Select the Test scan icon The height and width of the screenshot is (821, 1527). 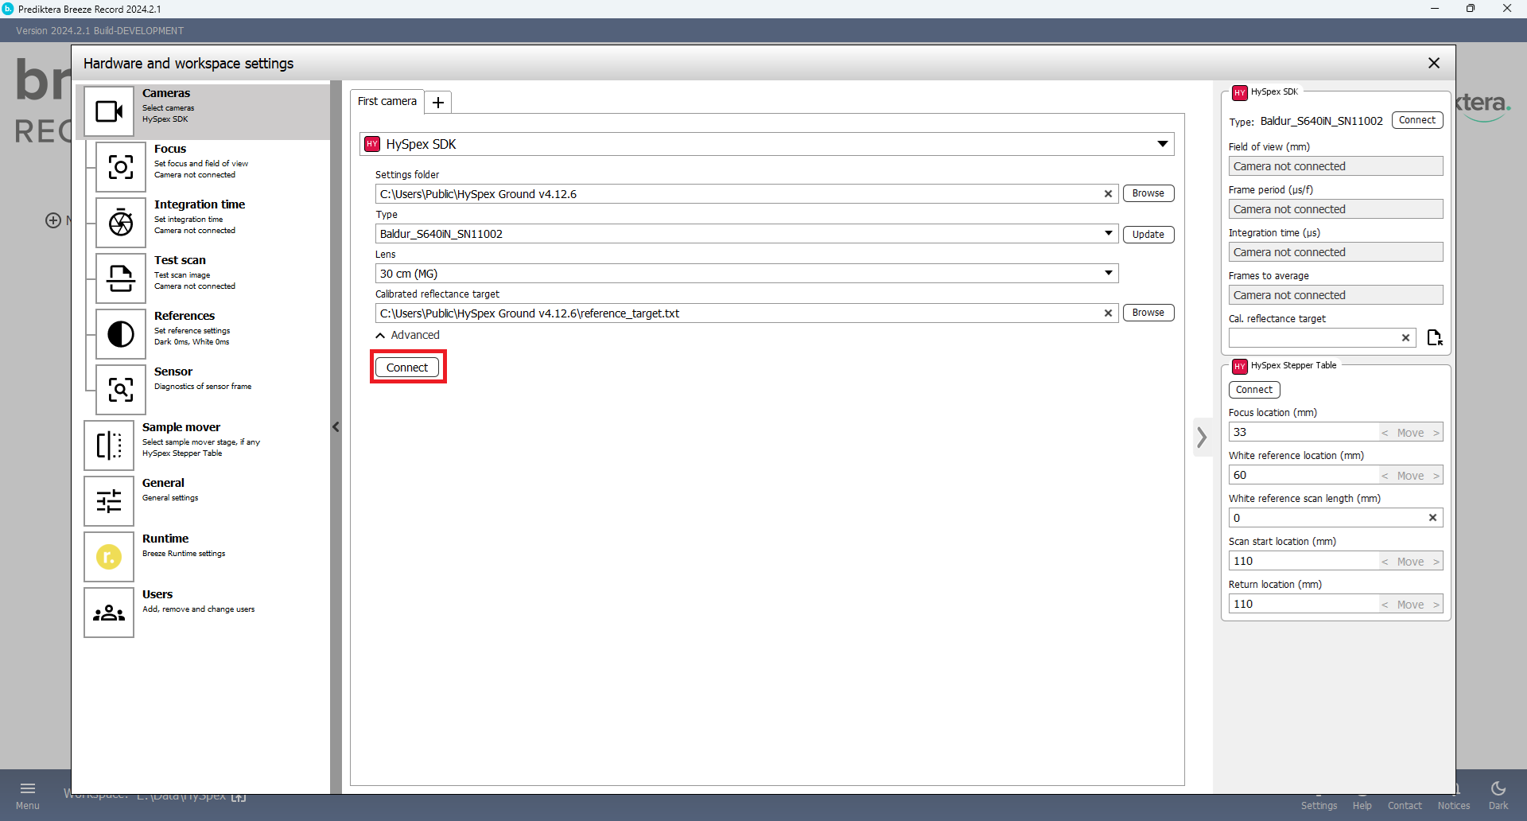click(x=121, y=278)
